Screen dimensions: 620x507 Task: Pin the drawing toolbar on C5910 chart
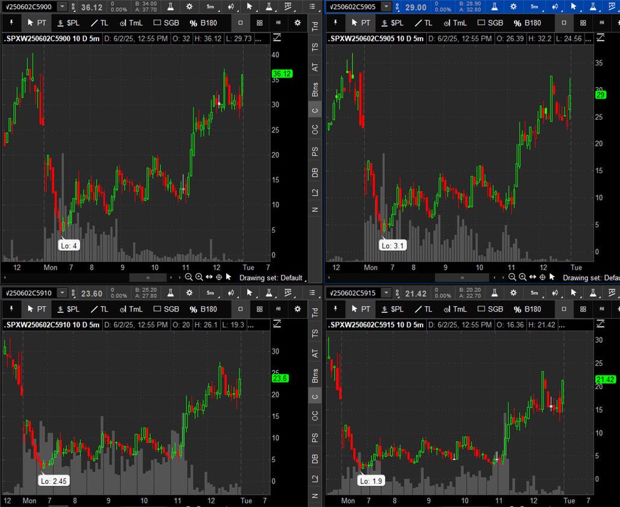point(11,309)
